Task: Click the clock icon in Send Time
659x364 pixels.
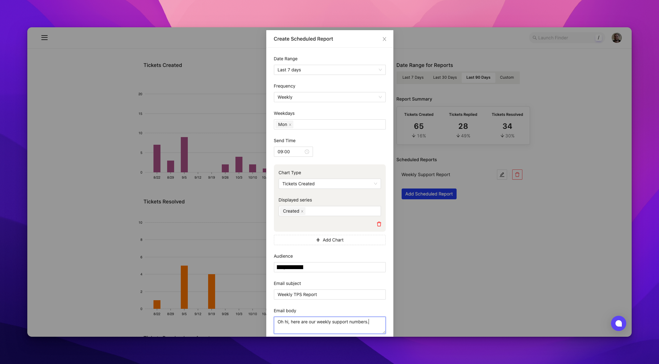Action: click(307, 152)
